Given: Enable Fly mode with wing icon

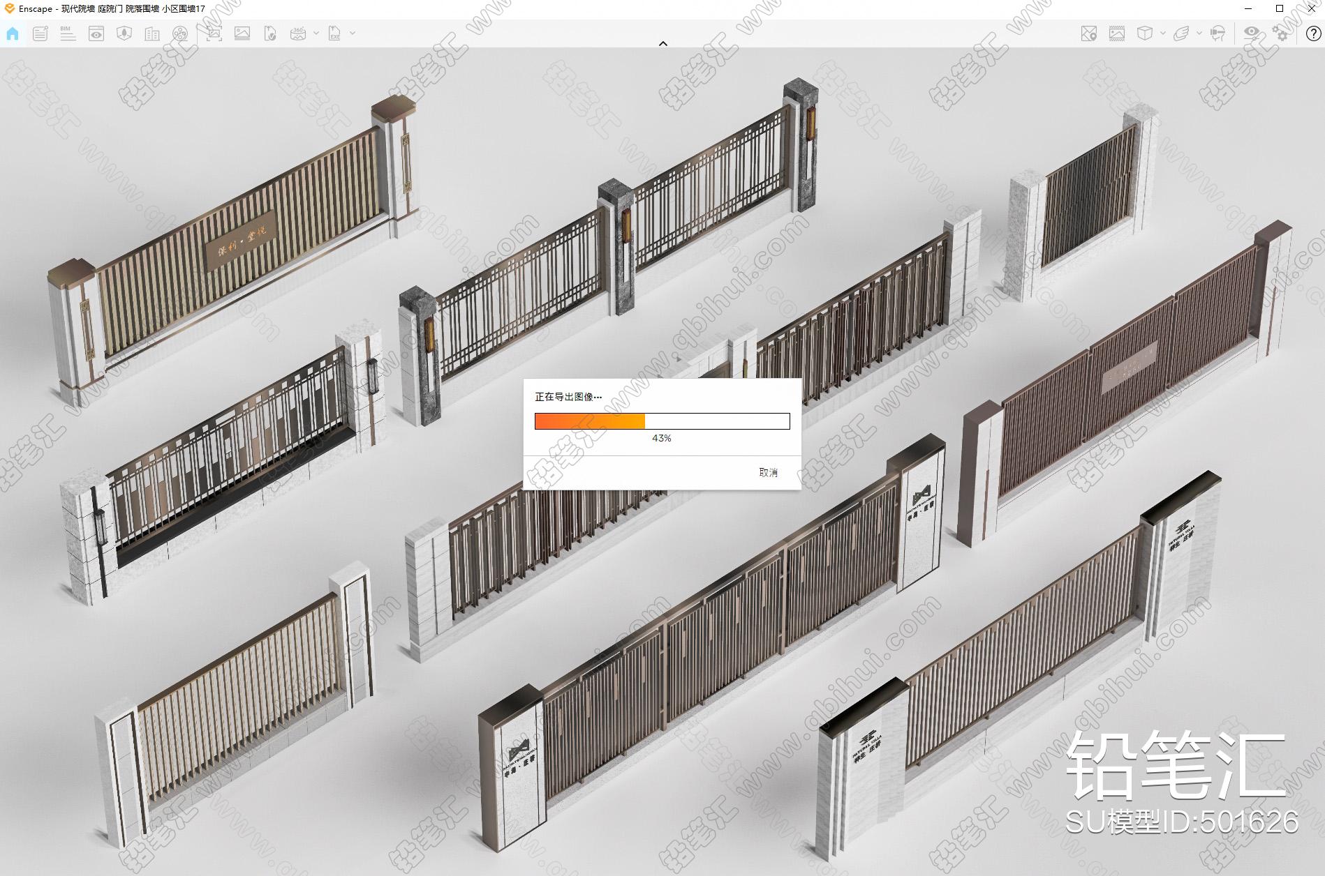Looking at the screenshot, I should 1181,33.
